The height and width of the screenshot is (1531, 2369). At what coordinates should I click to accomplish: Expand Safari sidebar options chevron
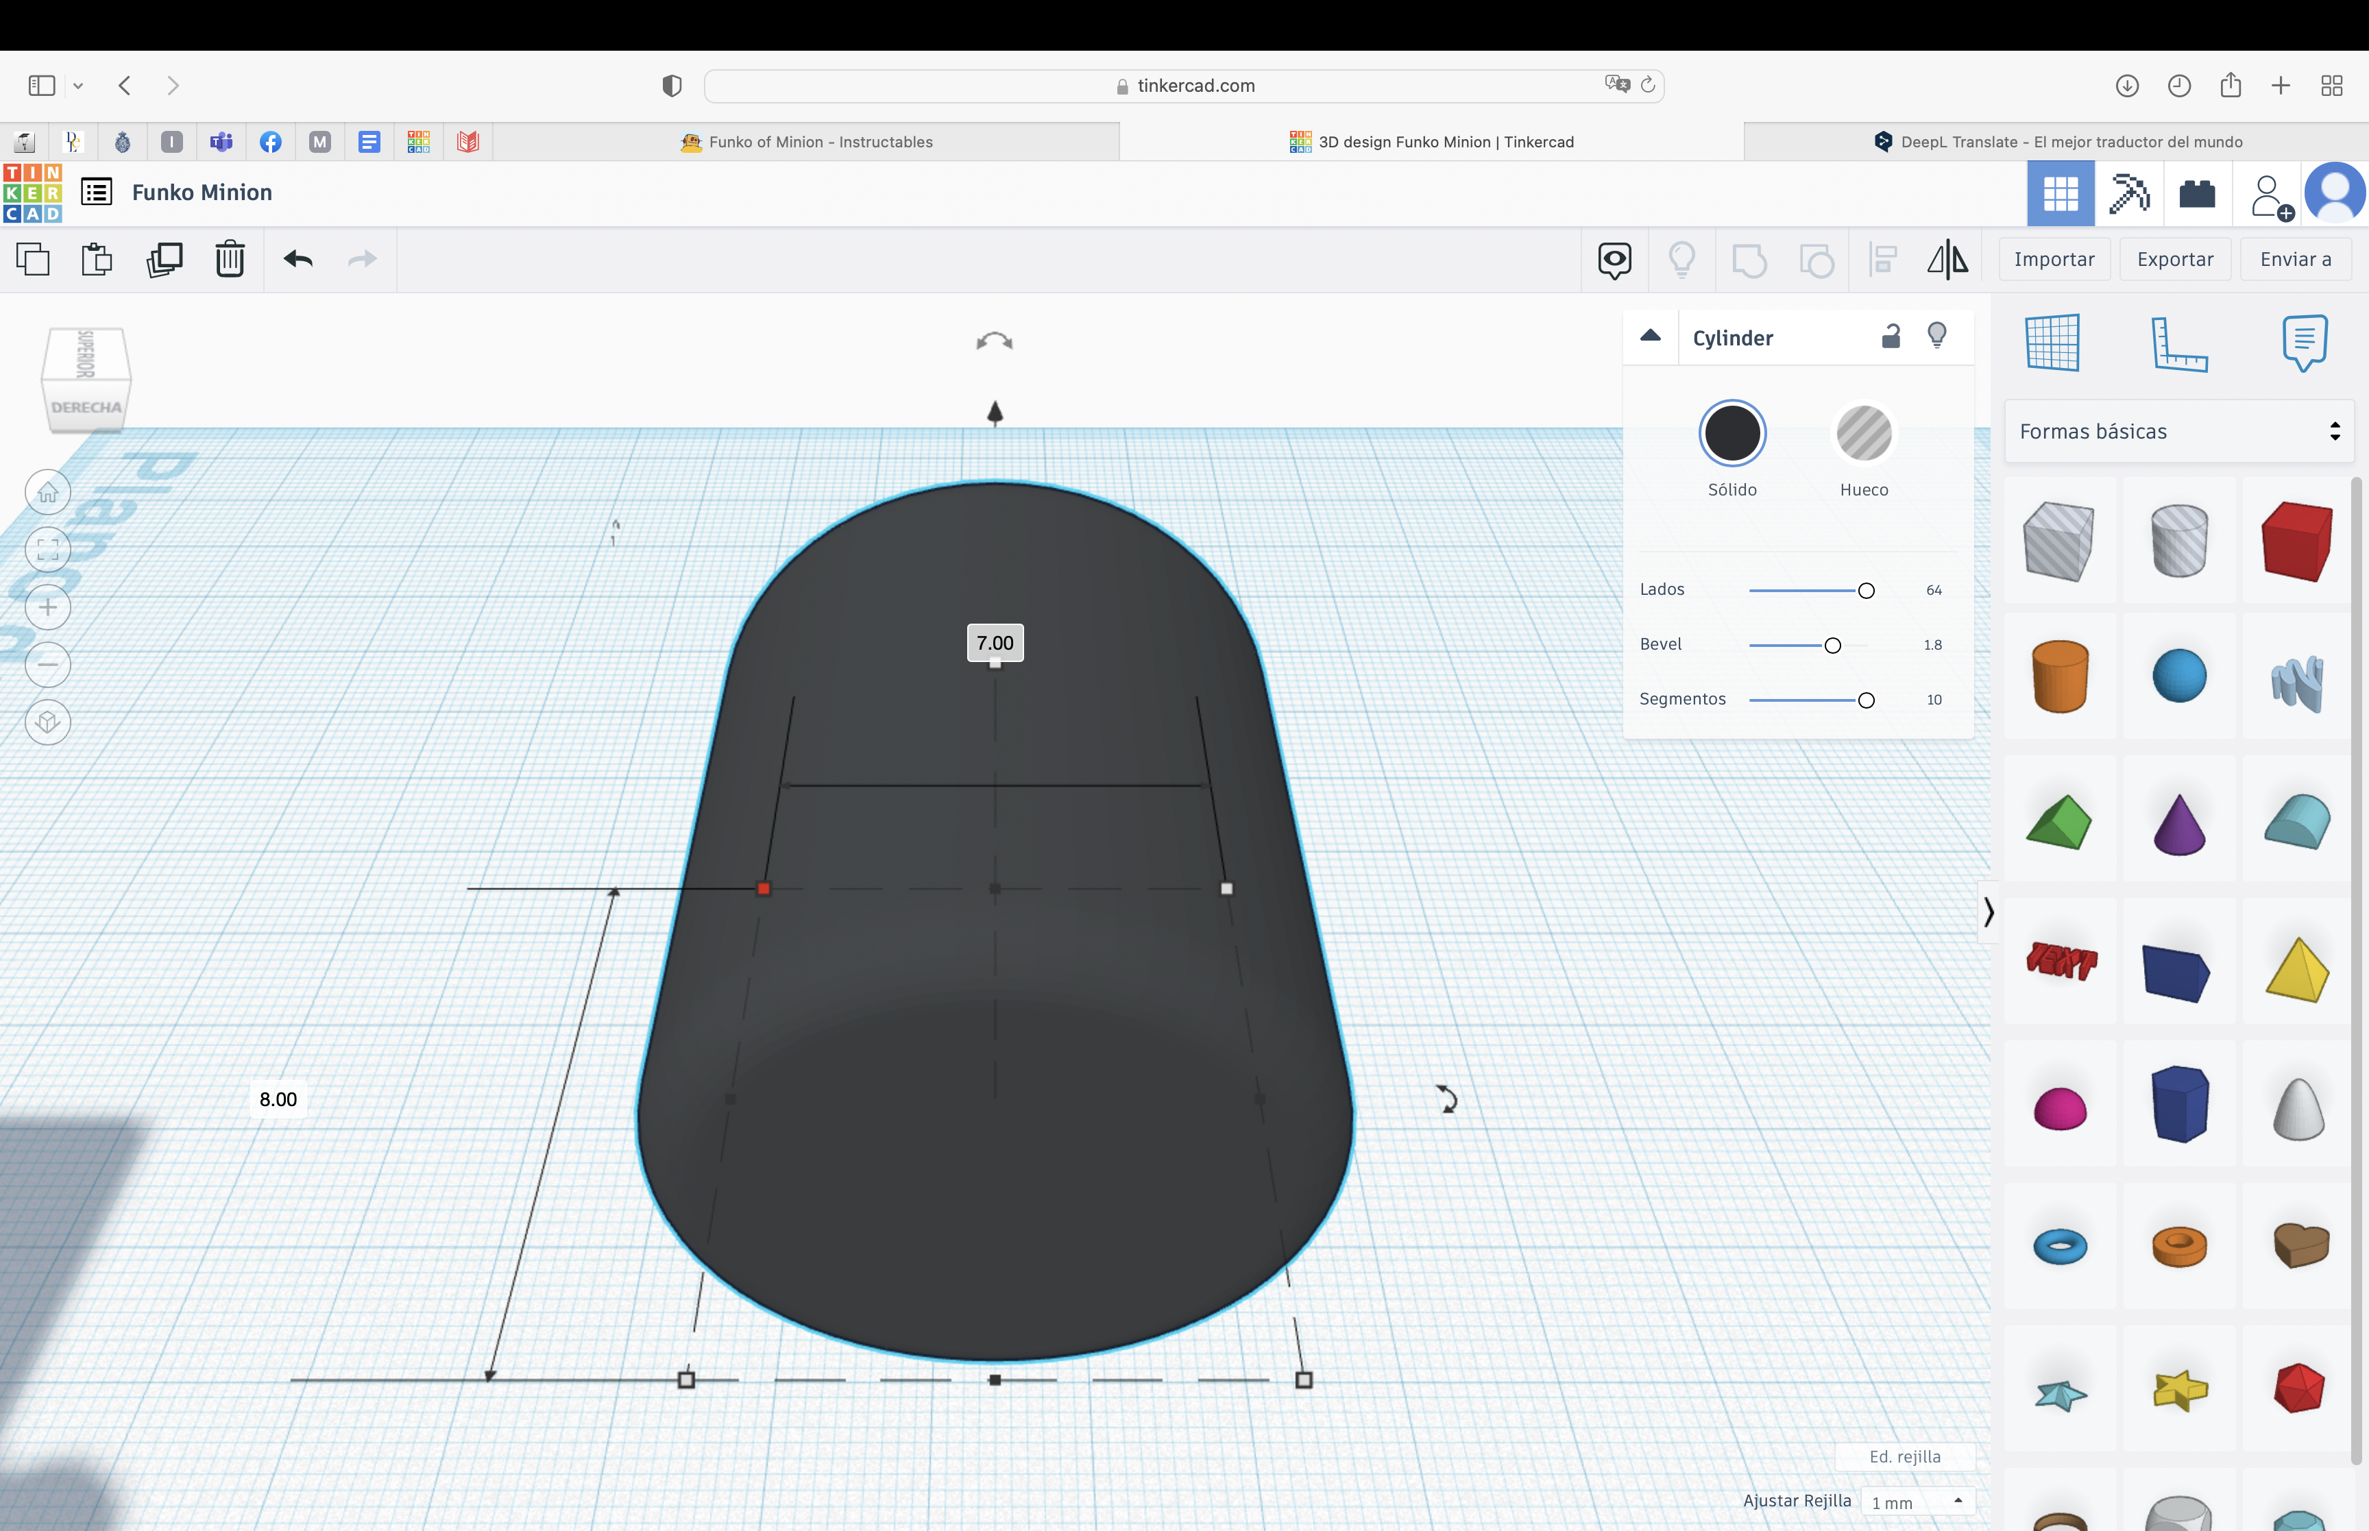(77, 86)
